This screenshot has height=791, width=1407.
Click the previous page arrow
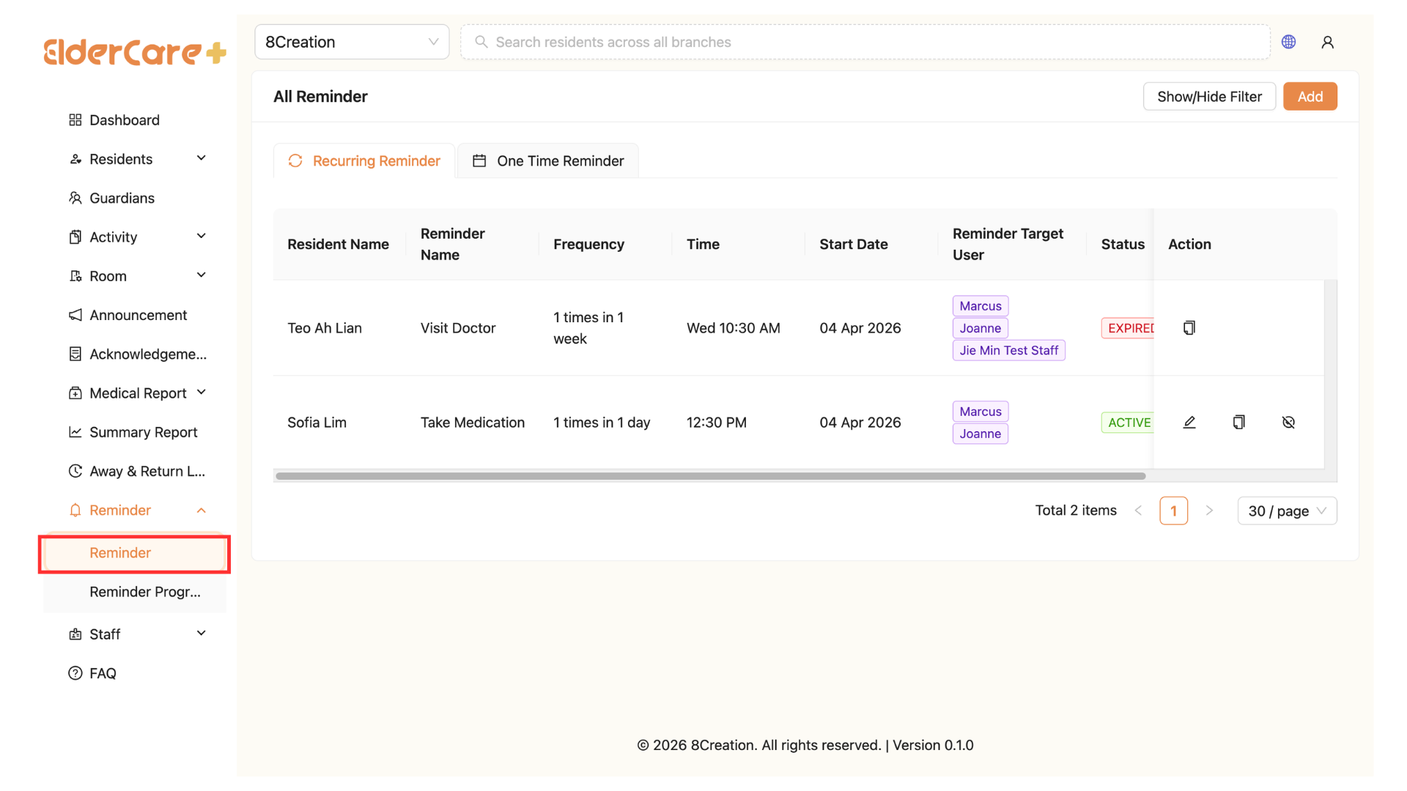coord(1138,510)
